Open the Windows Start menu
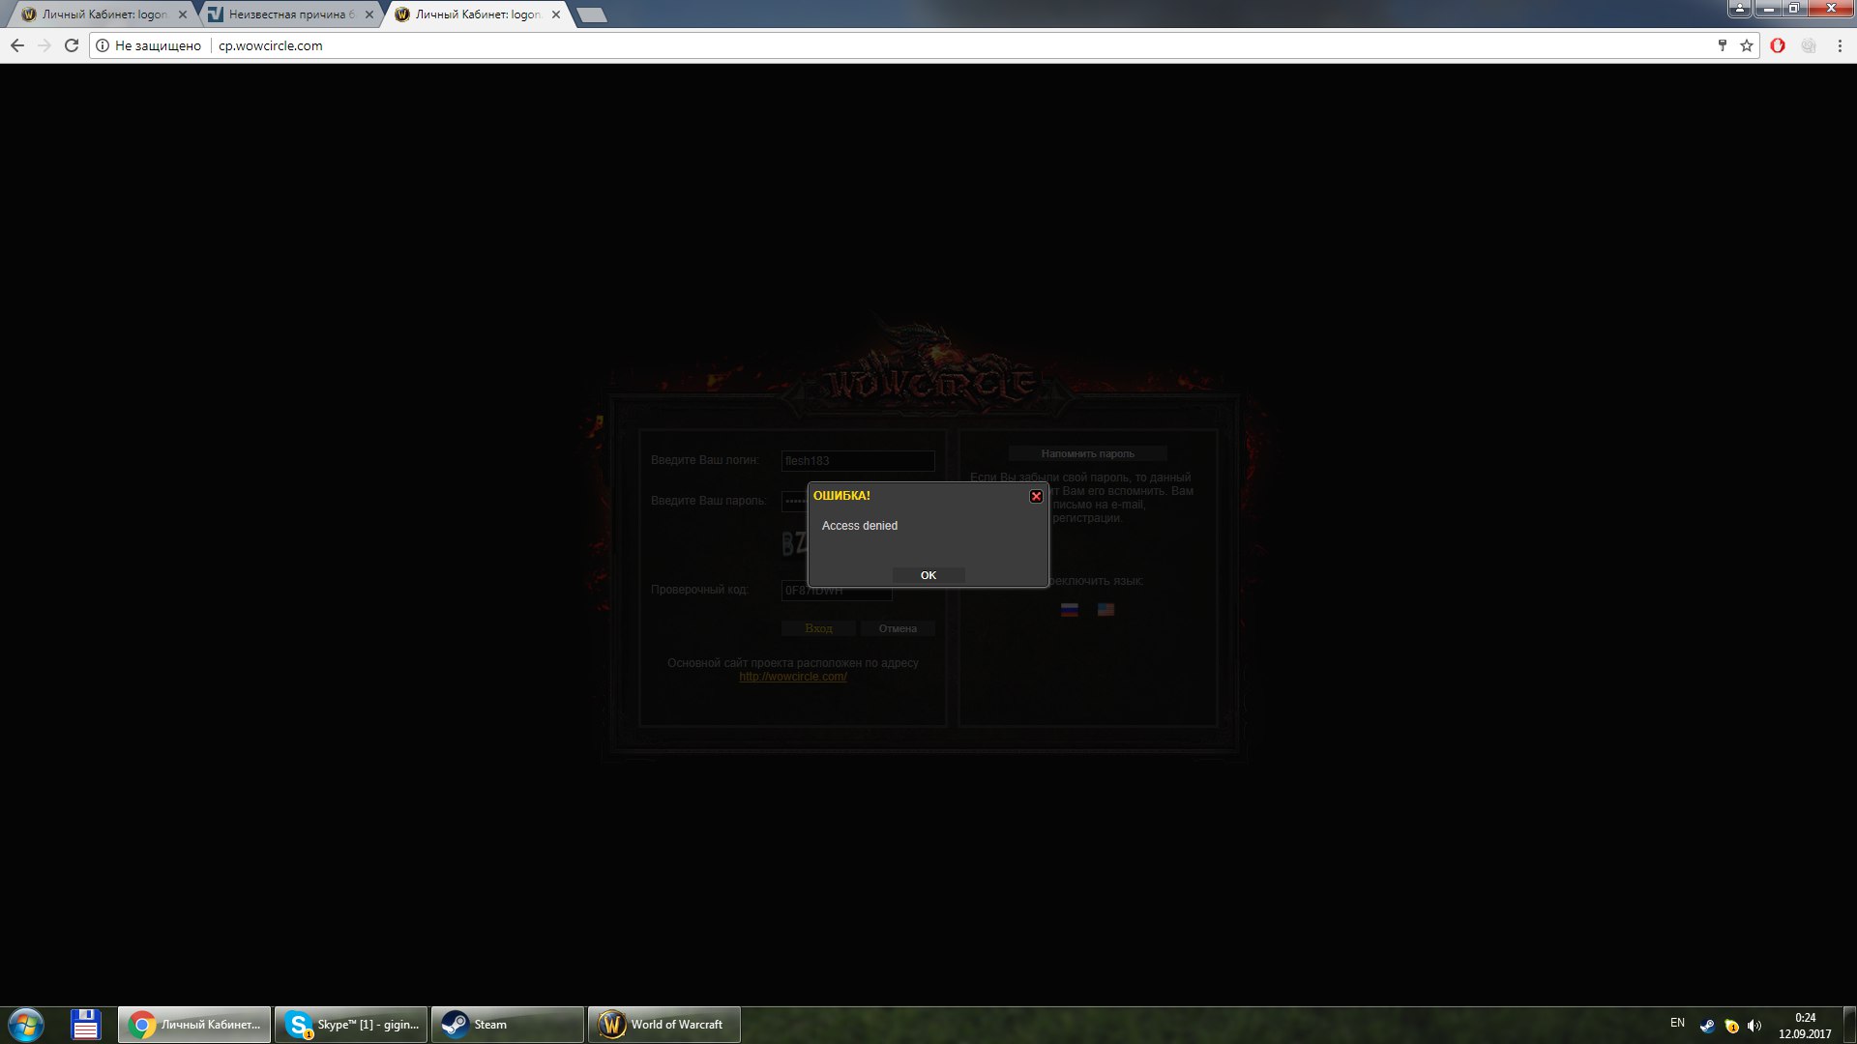 click(x=26, y=1024)
